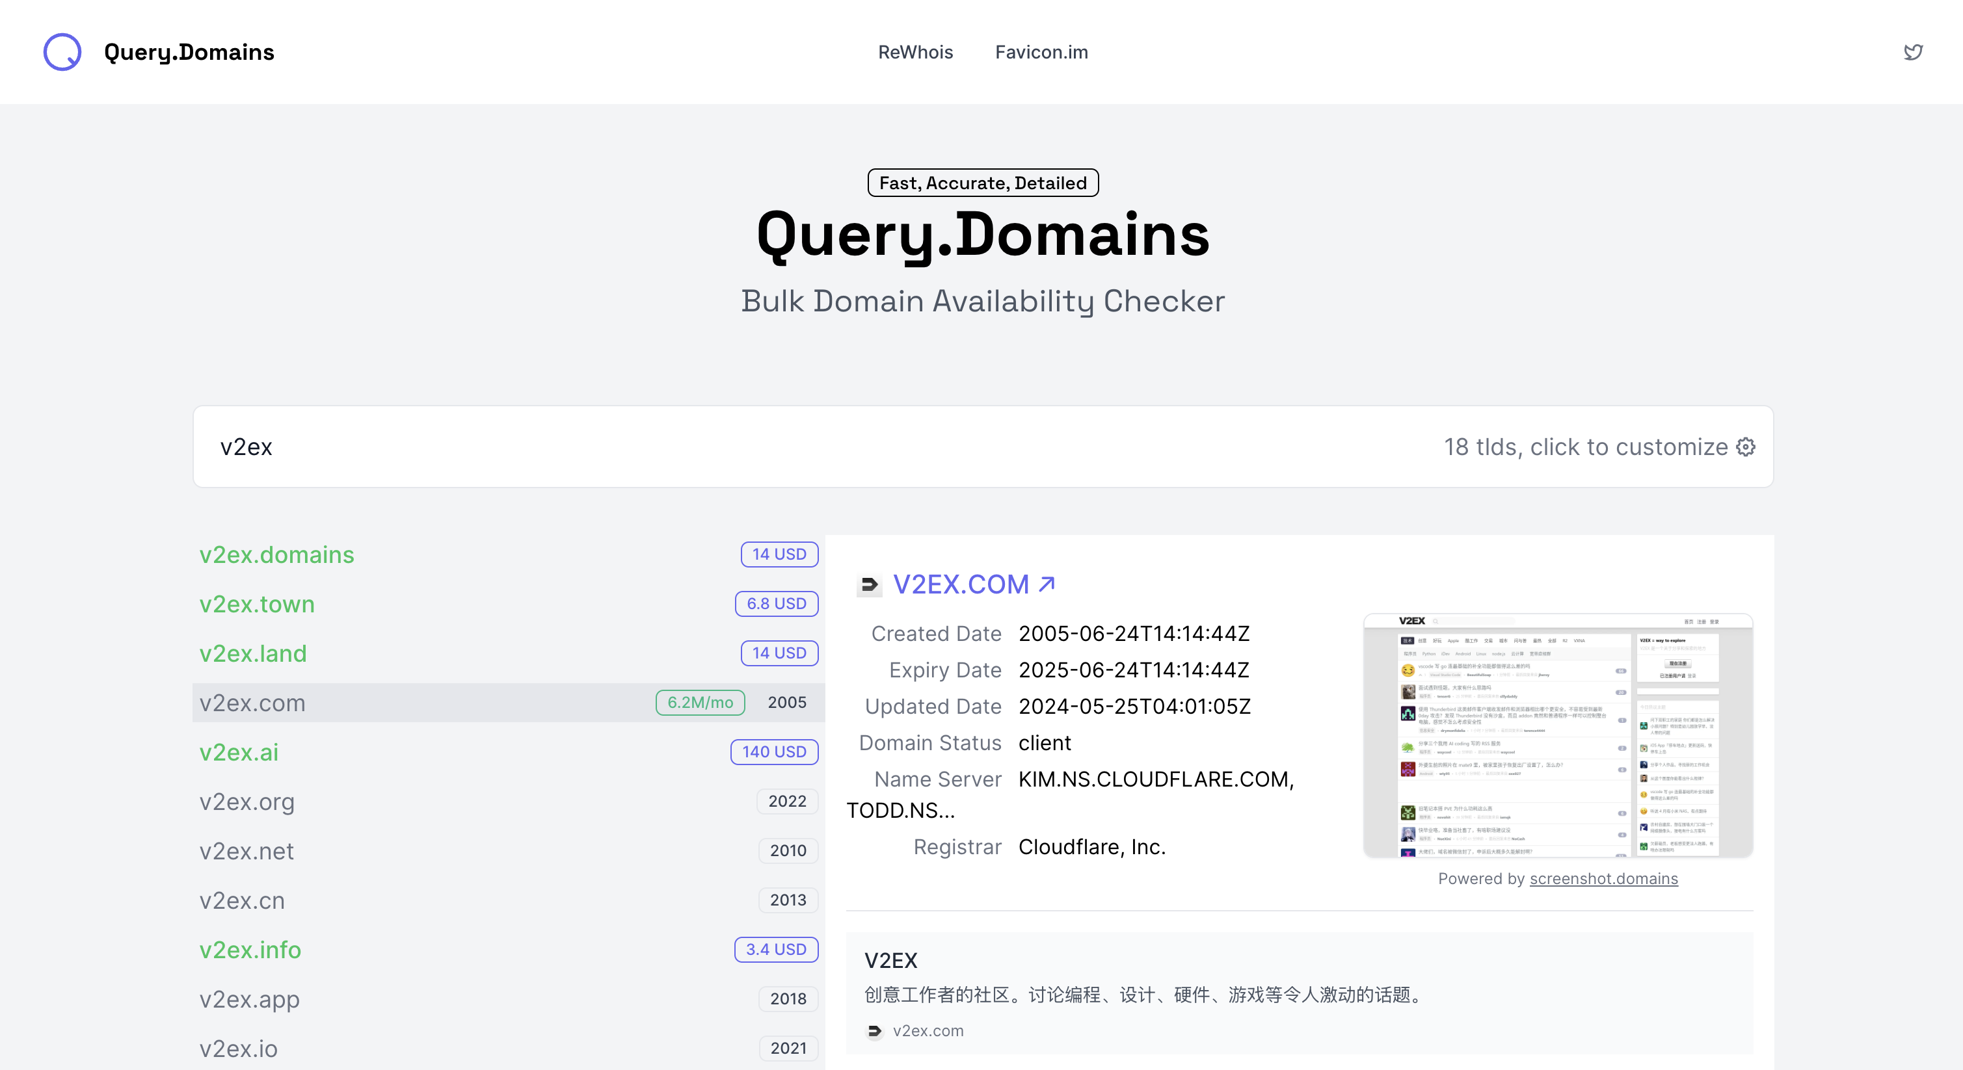
Task: Select the v2ex.net domain row
Action: [509, 852]
